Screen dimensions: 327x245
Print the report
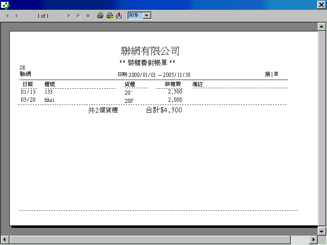[100, 16]
